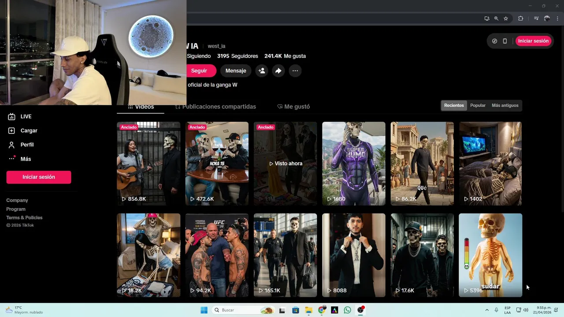Switch to Publicaciones compartidas tab

click(215, 107)
